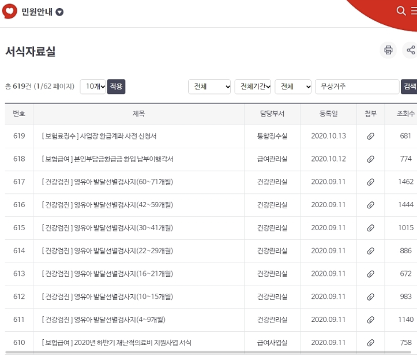Open 영유아 발달선별검사지(22~29개월) post
417x356 pixels.
107,251
